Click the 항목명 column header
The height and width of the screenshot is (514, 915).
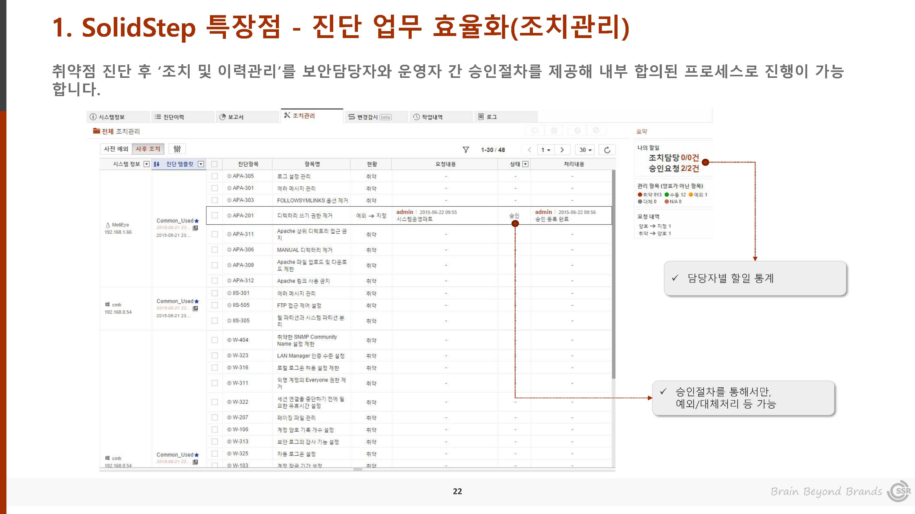pyautogui.click(x=312, y=164)
